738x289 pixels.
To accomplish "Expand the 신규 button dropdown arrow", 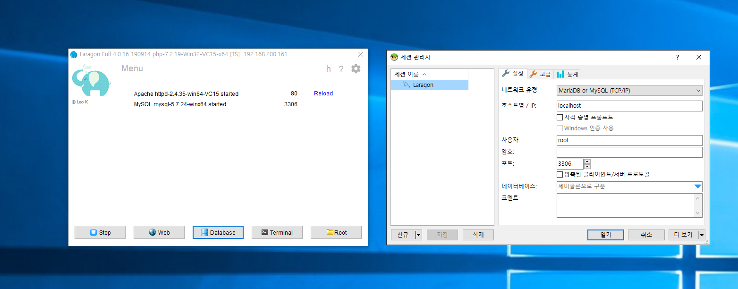I will coord(418,235).
